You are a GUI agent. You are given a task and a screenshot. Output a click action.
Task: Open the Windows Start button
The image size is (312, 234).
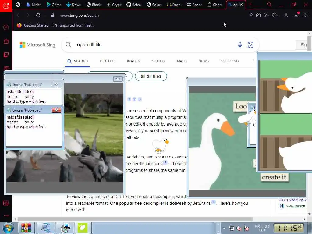coord(8,228)
